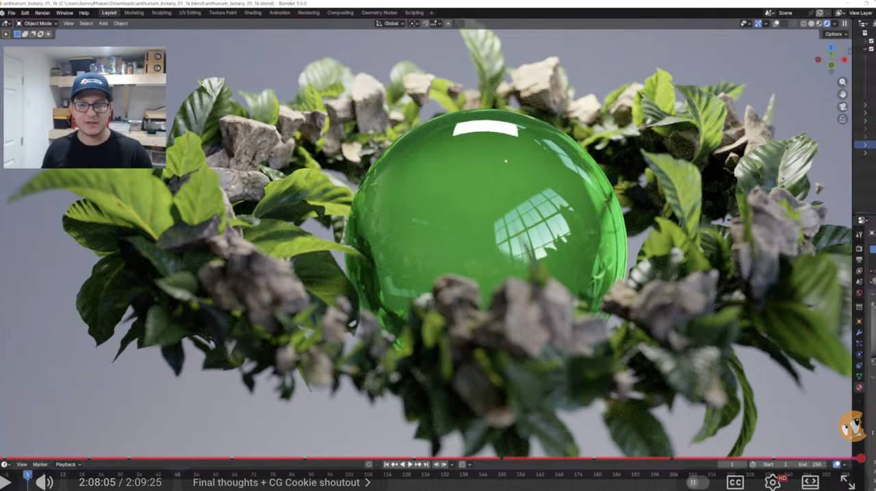
Task: Open the Render Properties tab in the sidebar
Action: click(x=858, y=249)
